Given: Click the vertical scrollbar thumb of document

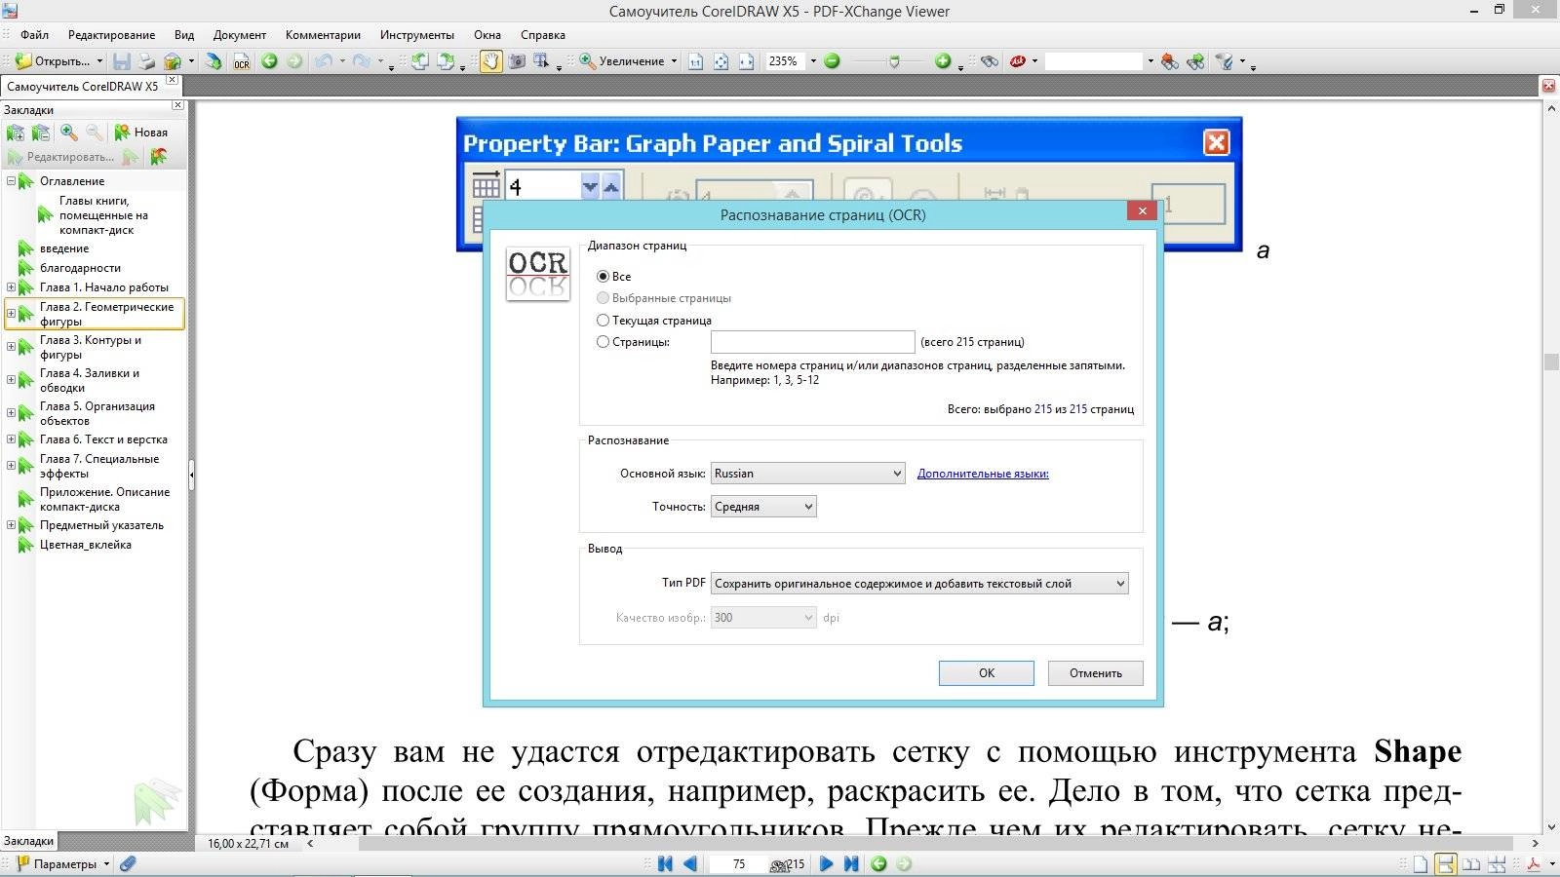Looking at the screenshot, I should (x=1551, y=362).
